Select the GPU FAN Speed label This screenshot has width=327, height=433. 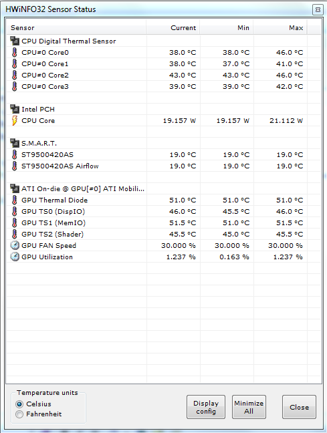[49, 245]
